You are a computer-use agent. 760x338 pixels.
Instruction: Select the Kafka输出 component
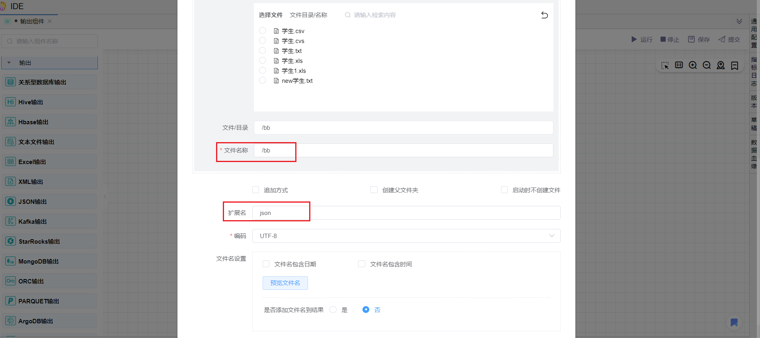point(32,221)
